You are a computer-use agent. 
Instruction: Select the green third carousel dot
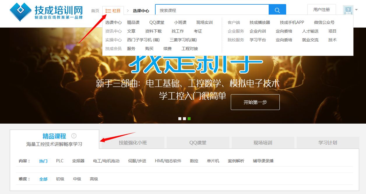click(x=189, y=119)
